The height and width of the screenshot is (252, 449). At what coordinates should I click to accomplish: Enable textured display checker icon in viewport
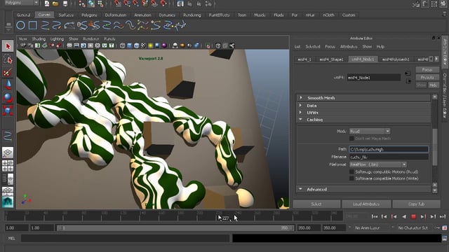(x=143, y=45)
